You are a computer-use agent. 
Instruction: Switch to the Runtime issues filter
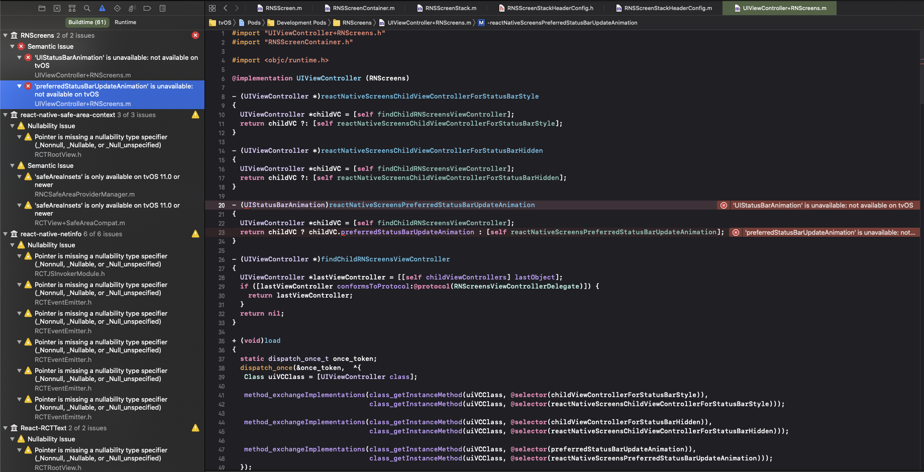click(125, 22)
